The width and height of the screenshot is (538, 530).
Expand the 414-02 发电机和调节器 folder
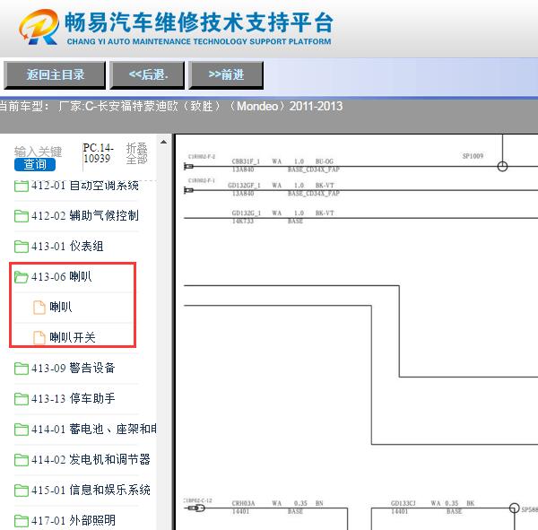pos(91,460)
